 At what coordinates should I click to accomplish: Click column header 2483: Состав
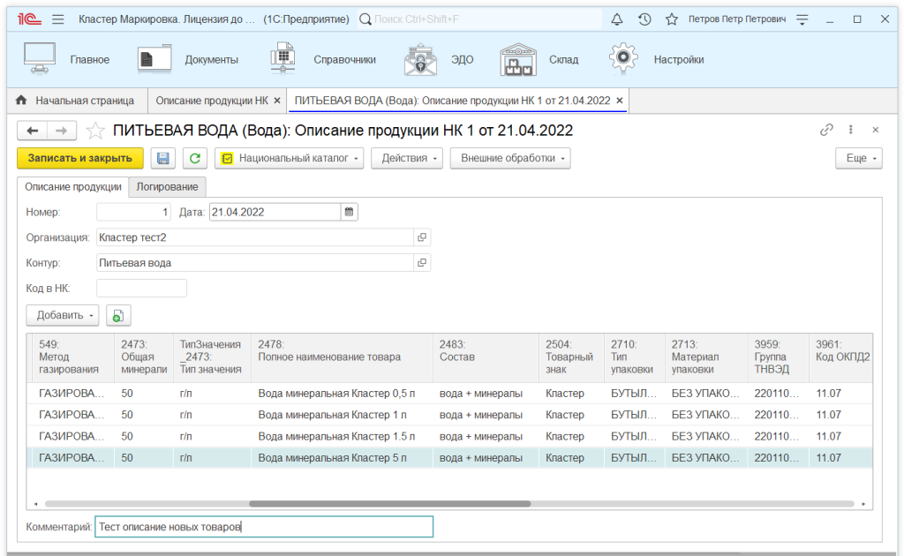(486, 357)
